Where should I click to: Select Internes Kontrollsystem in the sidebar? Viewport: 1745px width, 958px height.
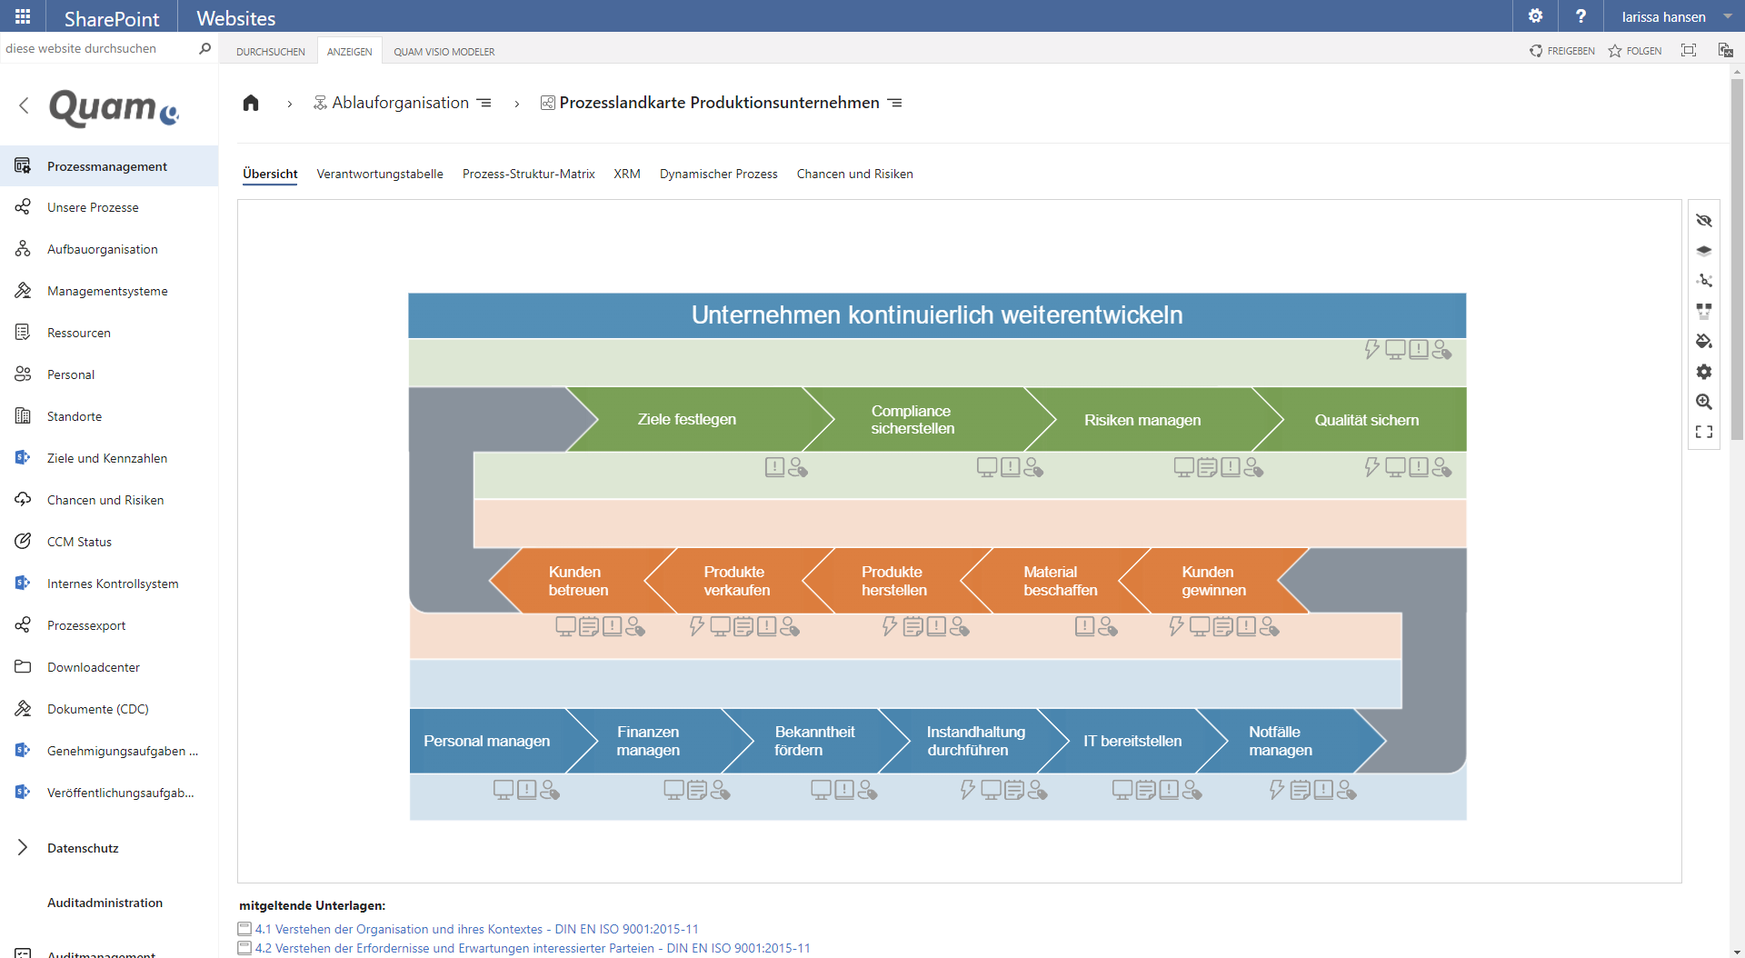113,583
